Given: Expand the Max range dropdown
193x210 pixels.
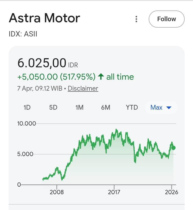Looking at the screenshot, I should tap(161, 108).
